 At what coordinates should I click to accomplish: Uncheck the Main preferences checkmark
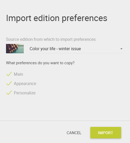pyautogui.click(x=9, y=74)
